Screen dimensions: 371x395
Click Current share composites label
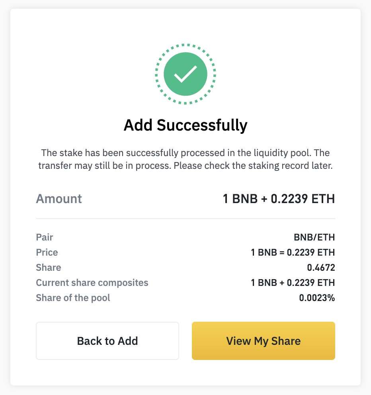[92, 283]
